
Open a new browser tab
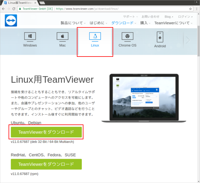point(42,3)
